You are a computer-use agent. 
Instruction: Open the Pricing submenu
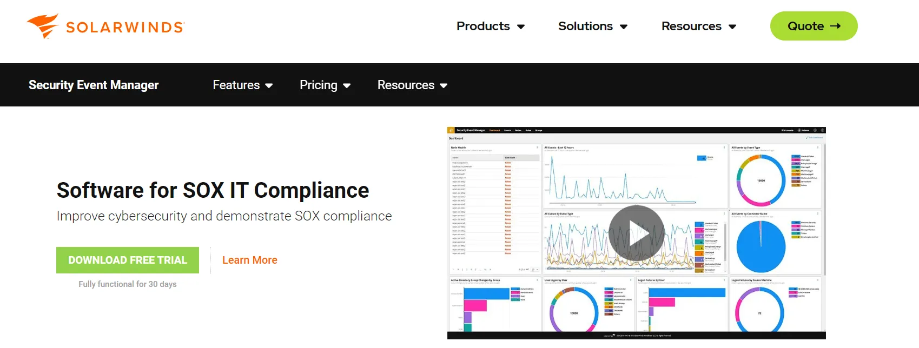click(319, 85)
